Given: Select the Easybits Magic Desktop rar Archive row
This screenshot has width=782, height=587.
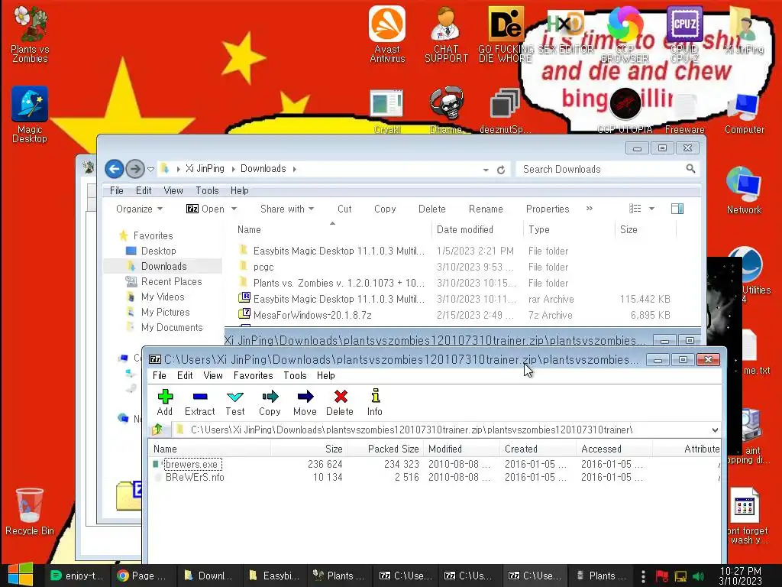Looking at the screenshot, I should (x=455, y=299).
